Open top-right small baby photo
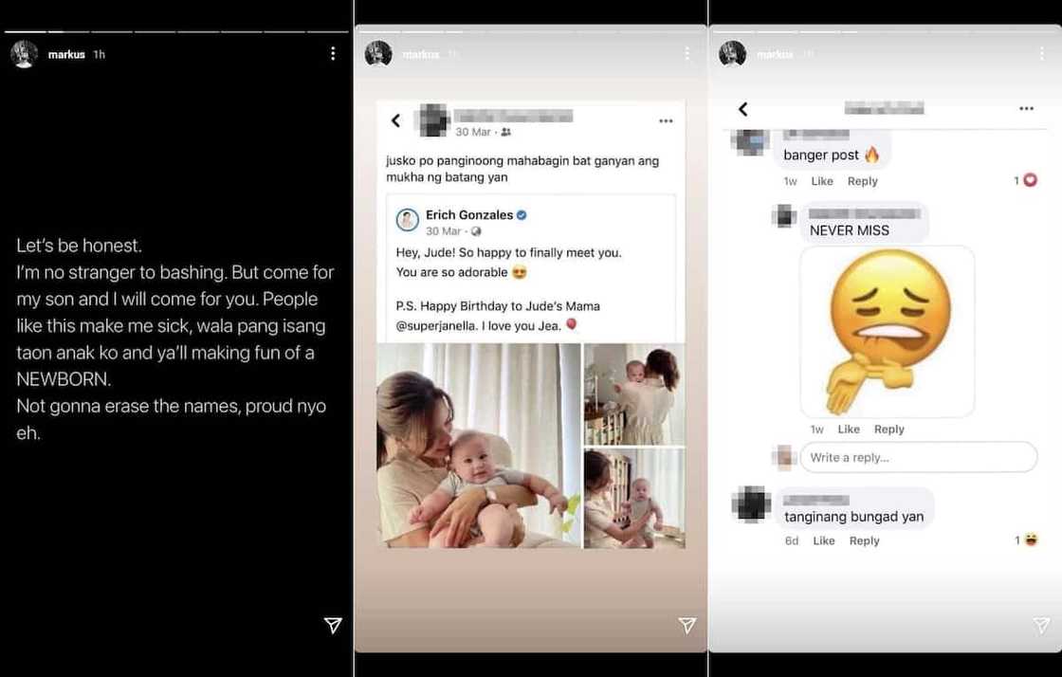Screen dimensions: 1062x677 tap(634, 394)
